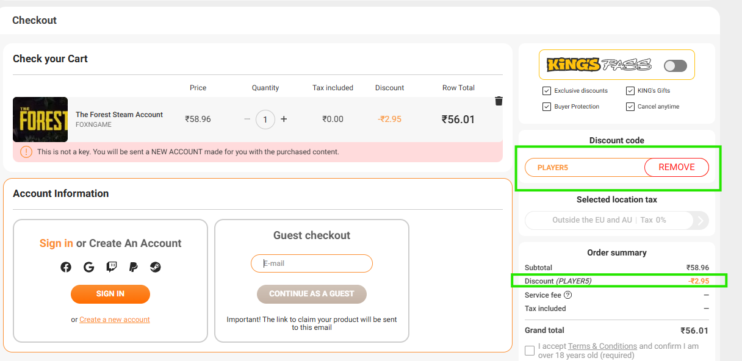Viewport: 742px width, 361px height.
Task: Sign in with the Steam icon
Action: (156, 266)
